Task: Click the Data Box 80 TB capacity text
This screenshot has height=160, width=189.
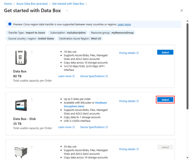Action: (x=17, y=76)
